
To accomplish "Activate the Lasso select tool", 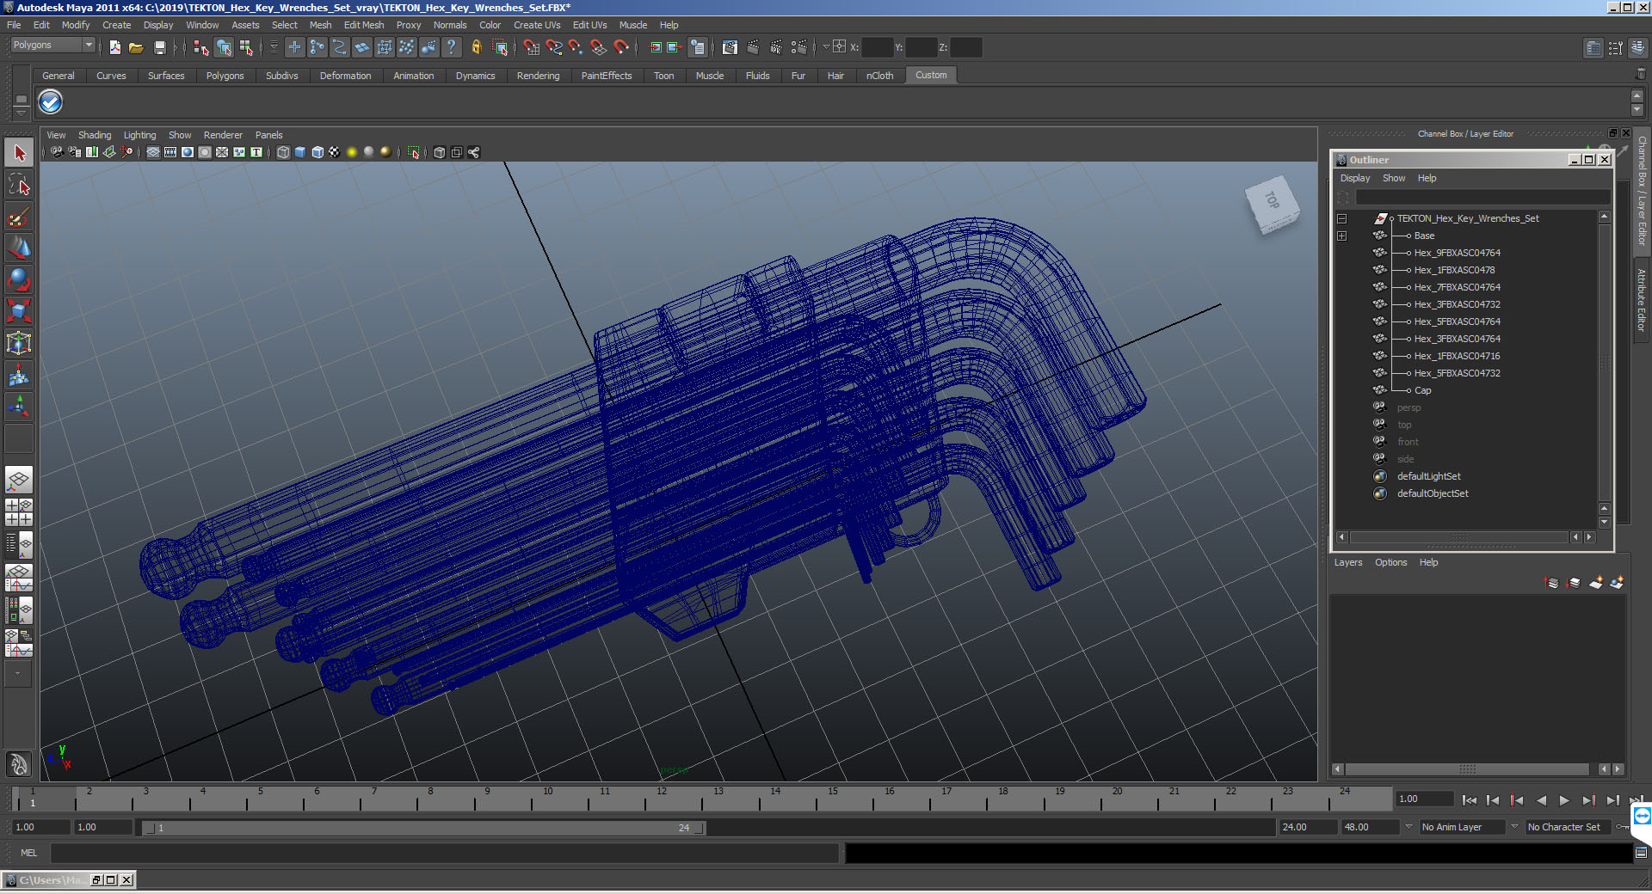I will click(x=19, y=185).
